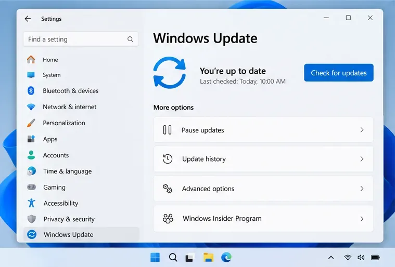This screenshot has height=267, width=395.
Task: Focus the Find a setting search box
Action: pyautogui.click(x=81, y=39)
